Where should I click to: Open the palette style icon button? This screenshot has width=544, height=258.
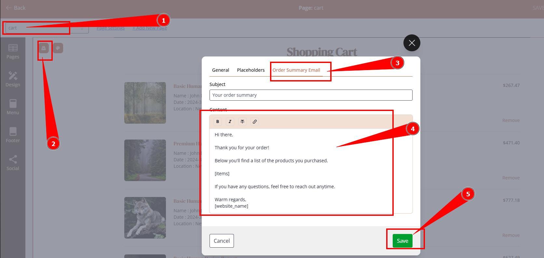[x=58, y=48]
